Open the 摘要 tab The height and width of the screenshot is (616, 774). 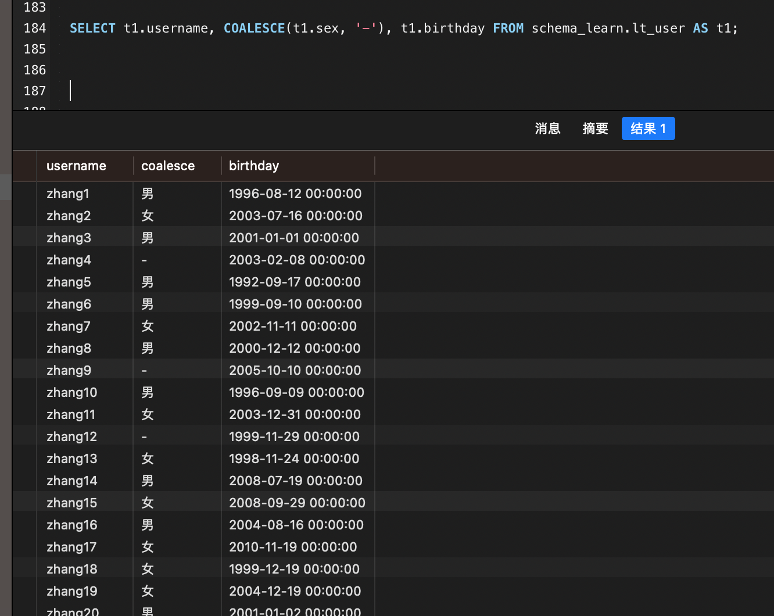(x=595, y=128)
